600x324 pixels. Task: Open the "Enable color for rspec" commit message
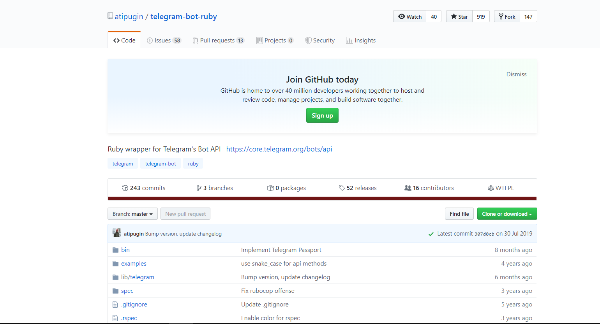coord(270,318)
